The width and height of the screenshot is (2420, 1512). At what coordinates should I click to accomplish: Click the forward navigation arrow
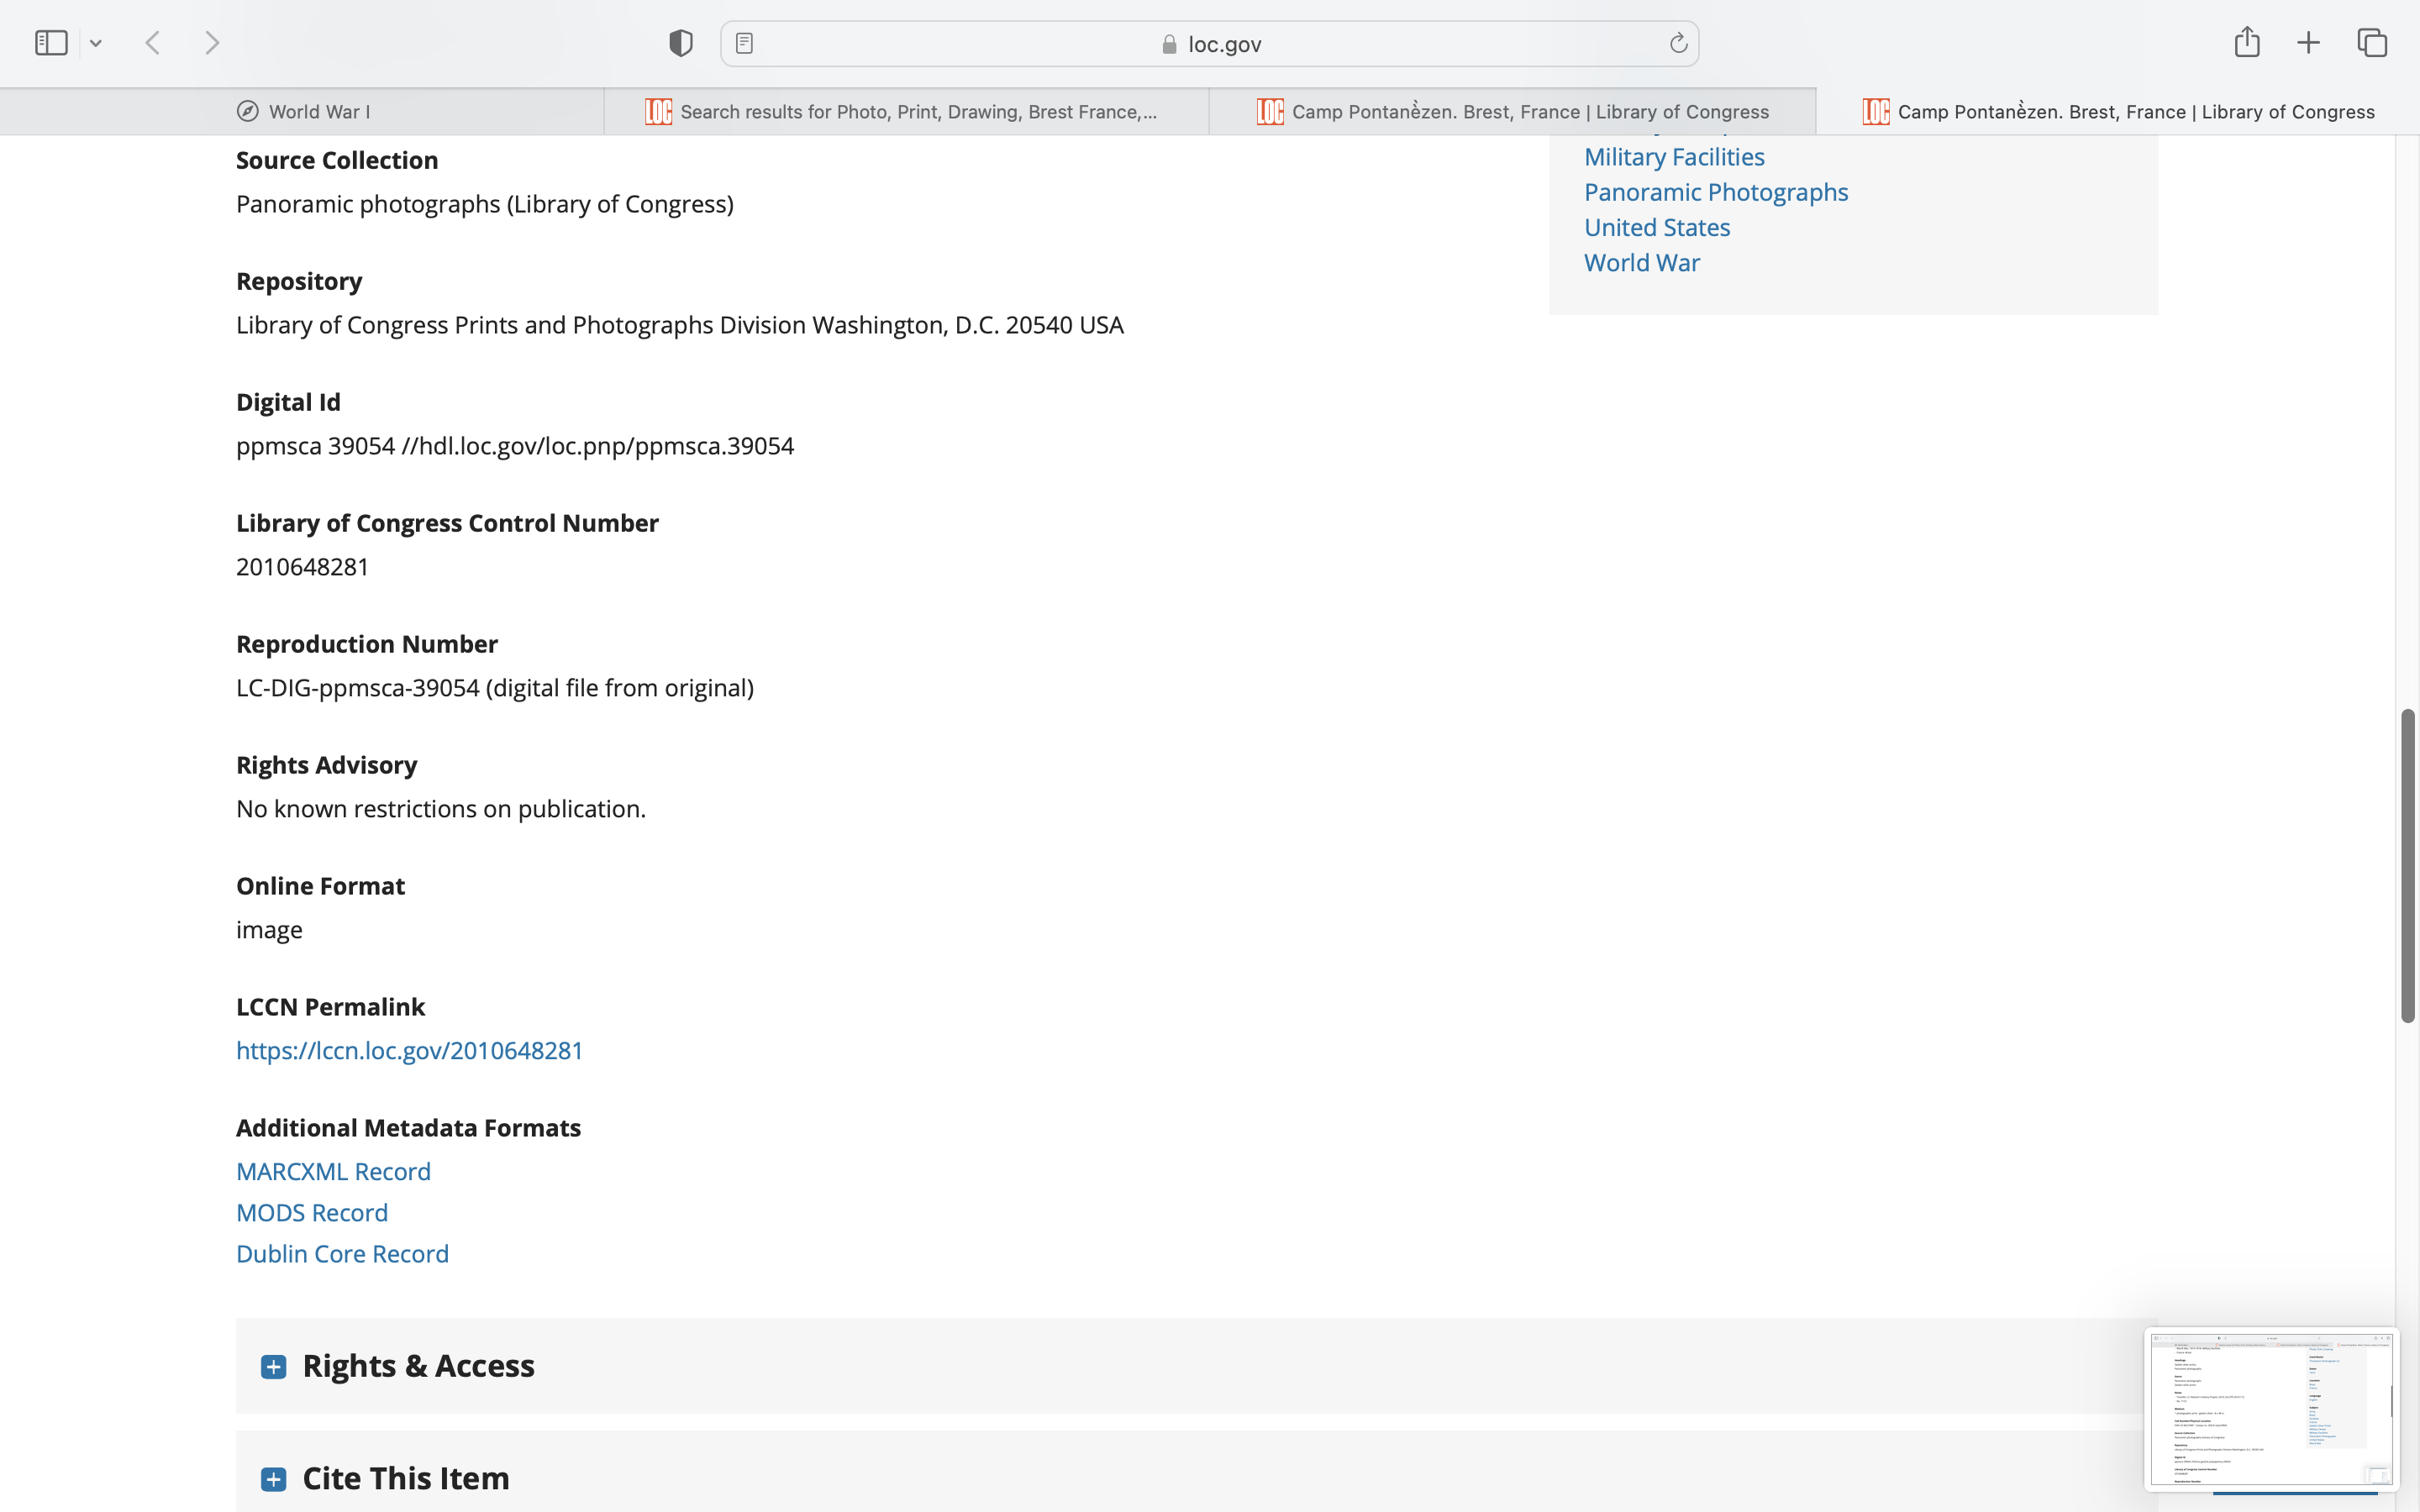(x=212, y=43)
